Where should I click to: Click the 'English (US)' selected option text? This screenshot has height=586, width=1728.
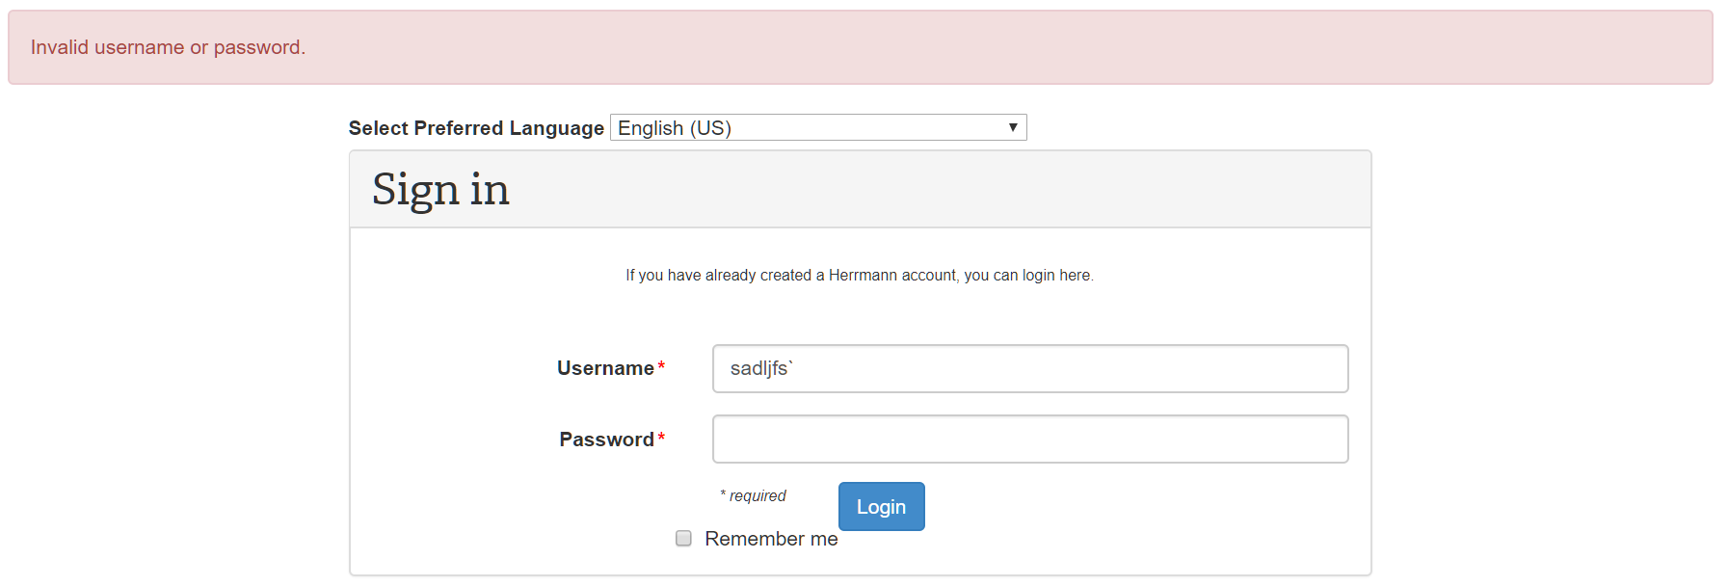675,128
